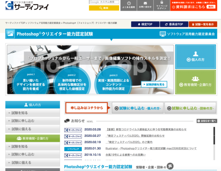221x171 pixels.
Task: Open the macOS対応状況について news link
Action: click(151, 148)
